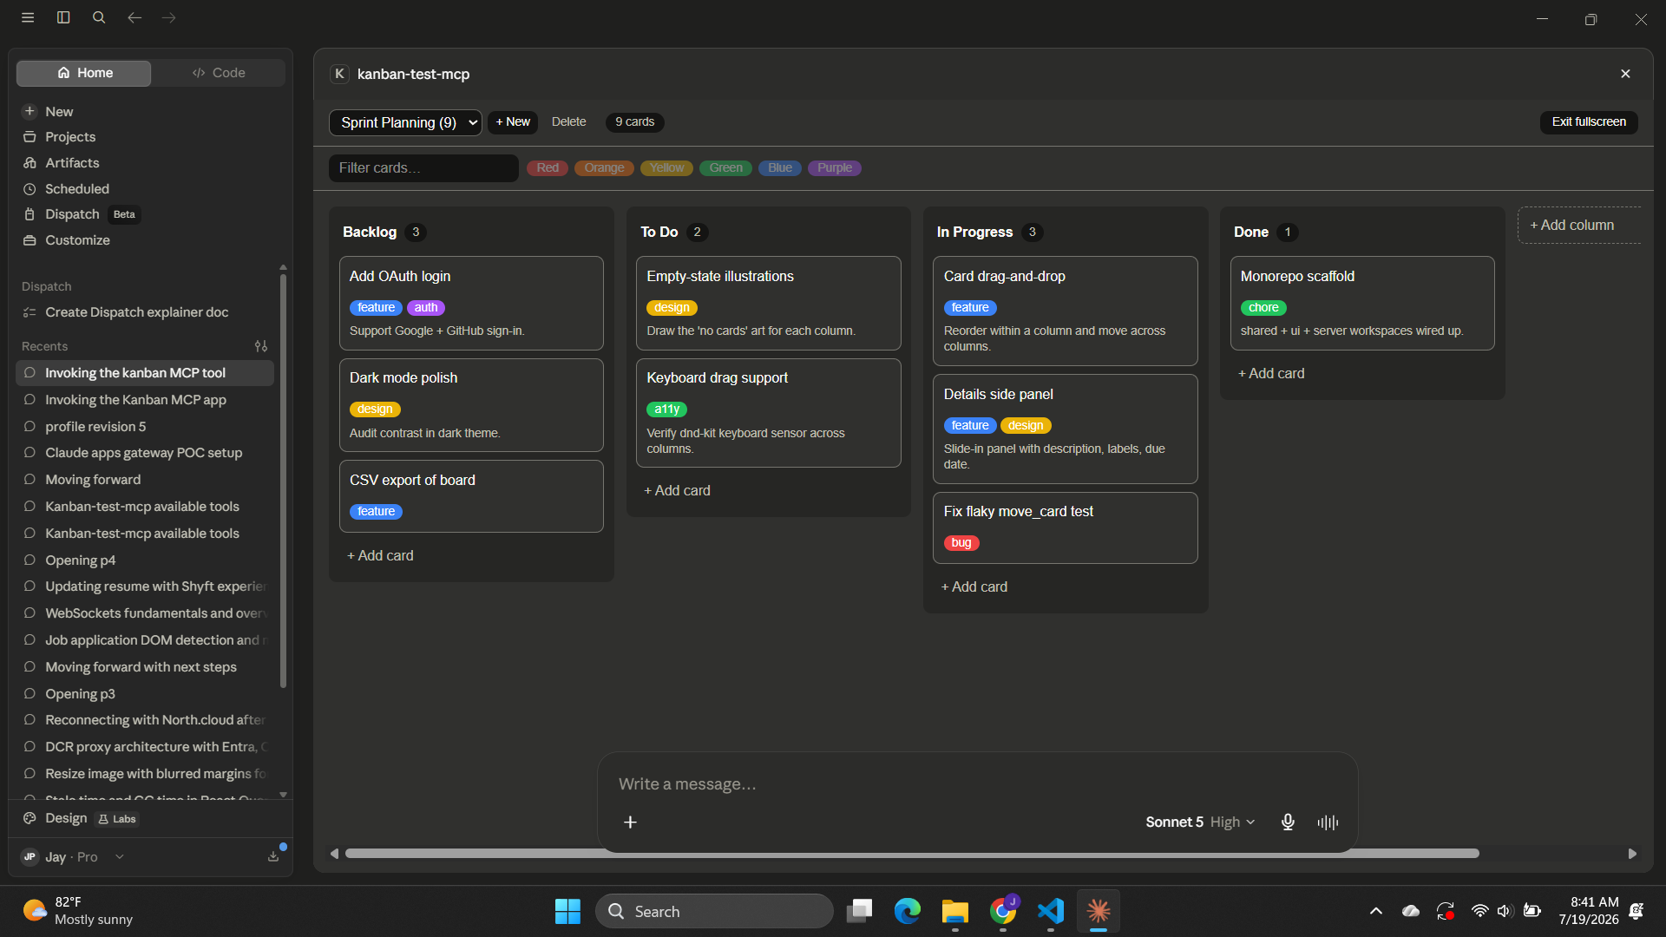Open the Claude app icon on the taskbar
Screen dimensions: 1666x937
[x=1099, y=911]
